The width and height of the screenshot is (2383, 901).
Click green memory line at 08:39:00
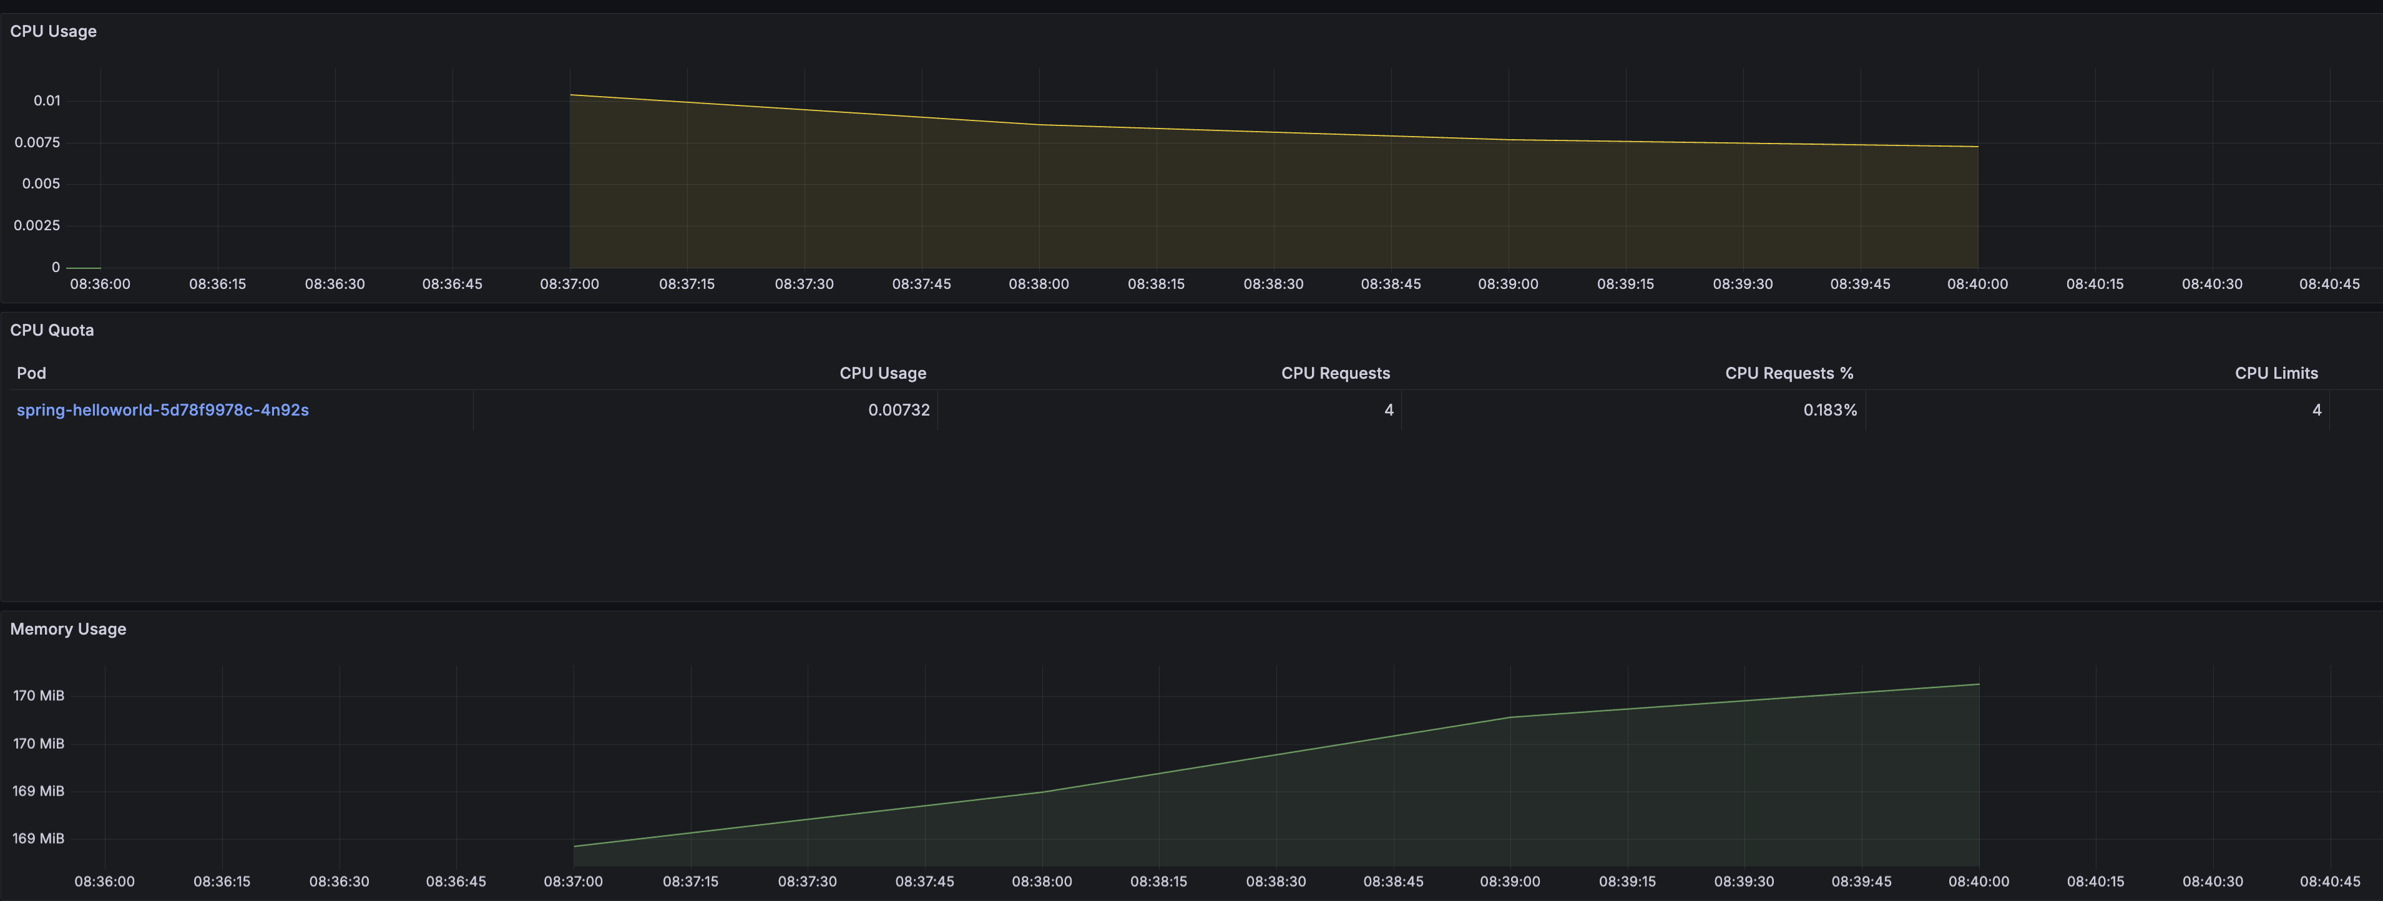tap(1510, 717)
